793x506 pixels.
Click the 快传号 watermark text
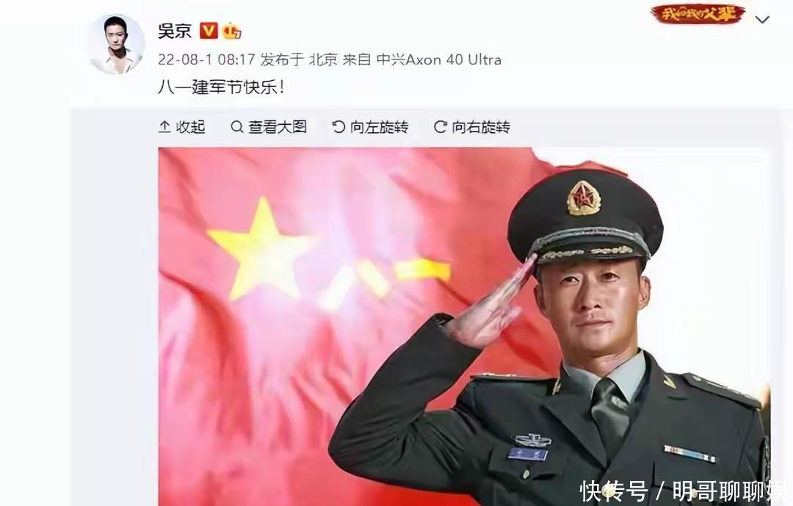pyautogui.click(x=614, y=491)
